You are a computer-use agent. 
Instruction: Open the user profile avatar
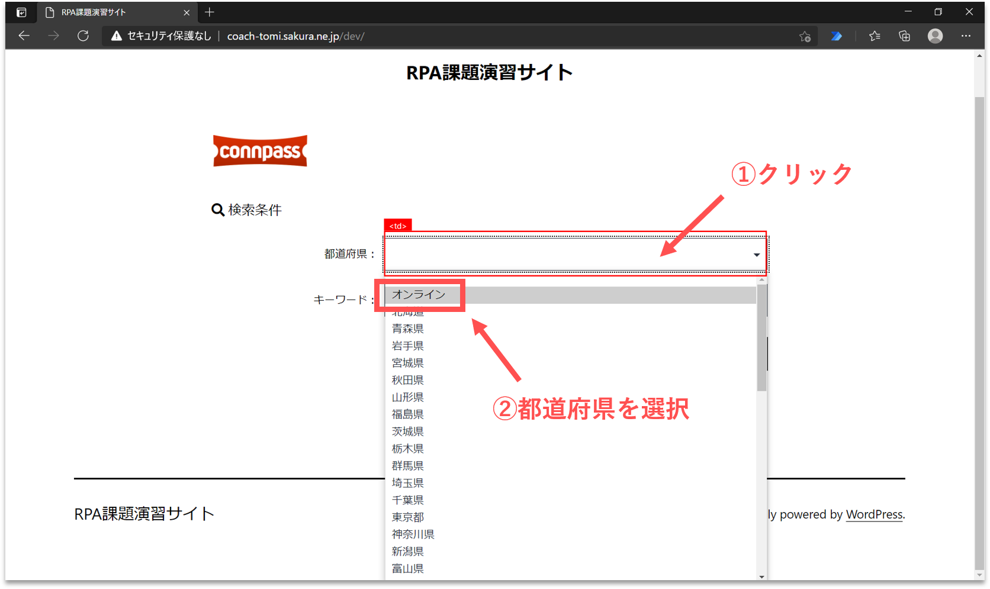(x=935, y=36)
